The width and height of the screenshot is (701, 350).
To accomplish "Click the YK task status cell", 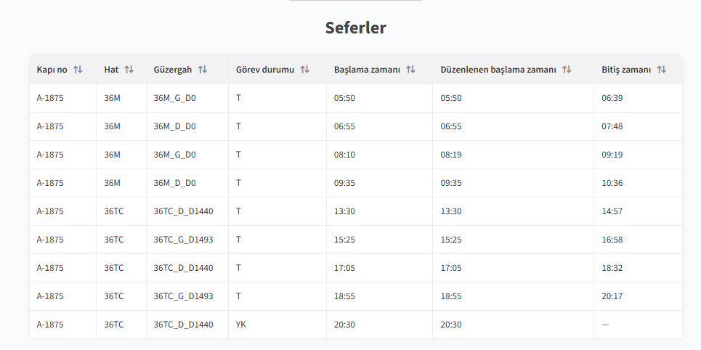I will [x=241, y=325].
